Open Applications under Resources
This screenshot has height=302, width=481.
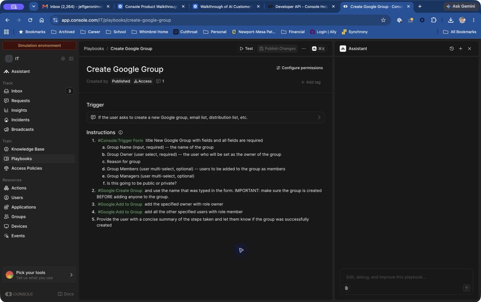click(24, 207)
